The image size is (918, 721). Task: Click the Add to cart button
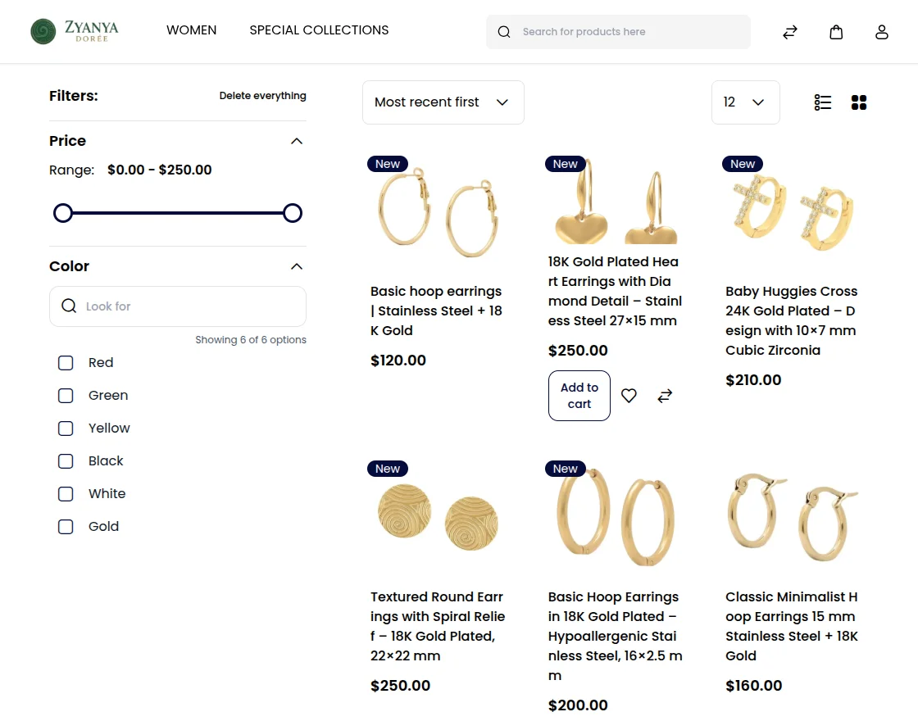(x=579, y=396)
